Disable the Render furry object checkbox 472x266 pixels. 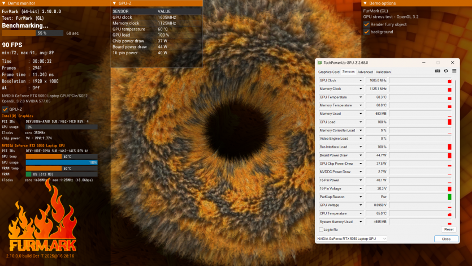coord(366,25)
